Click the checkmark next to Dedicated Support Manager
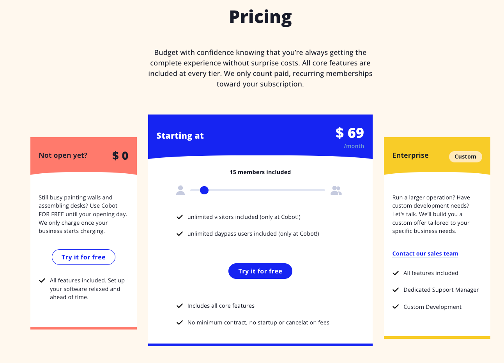Screen dimensions: 504x363 [395, 290]
